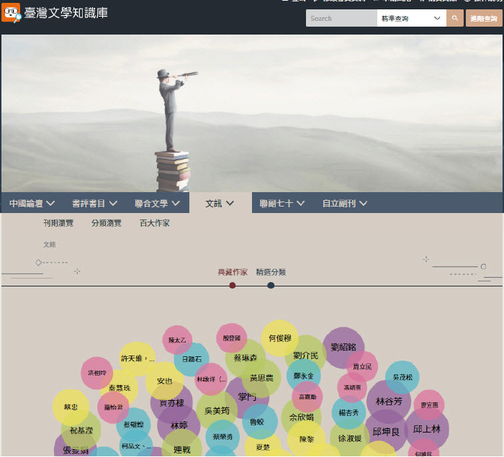Click the green 劉介民 author bubble
504x457 pixels.
pyautogui.click(x=306, y=356)
